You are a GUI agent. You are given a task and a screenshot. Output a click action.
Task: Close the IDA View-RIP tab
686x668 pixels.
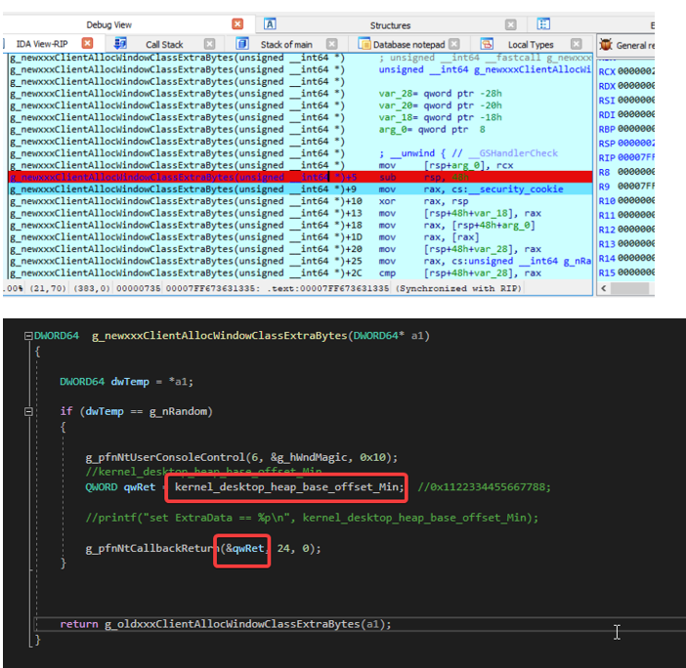88,43
